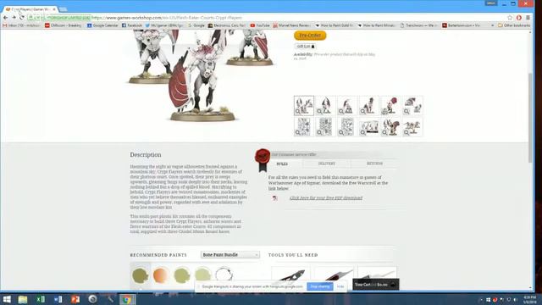Screen dimensions: 542x305
Task: Click the red Opera-style extension icon
Action: (x=519, y=17)
